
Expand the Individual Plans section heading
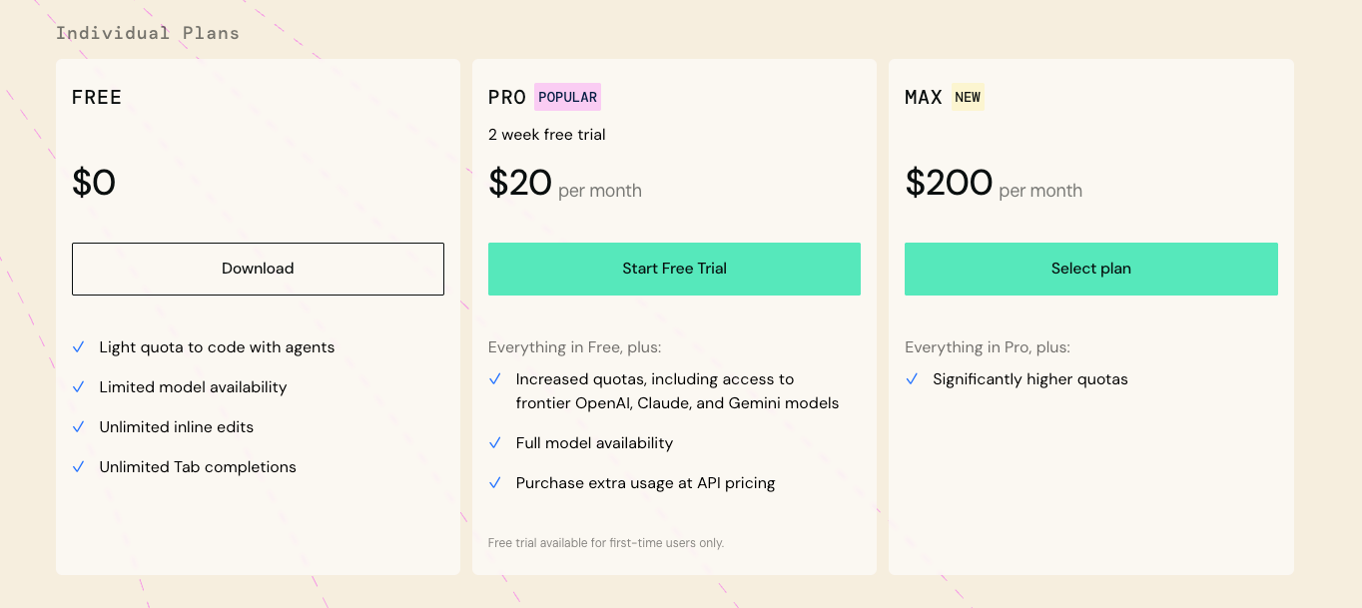(x=148, y=32)
